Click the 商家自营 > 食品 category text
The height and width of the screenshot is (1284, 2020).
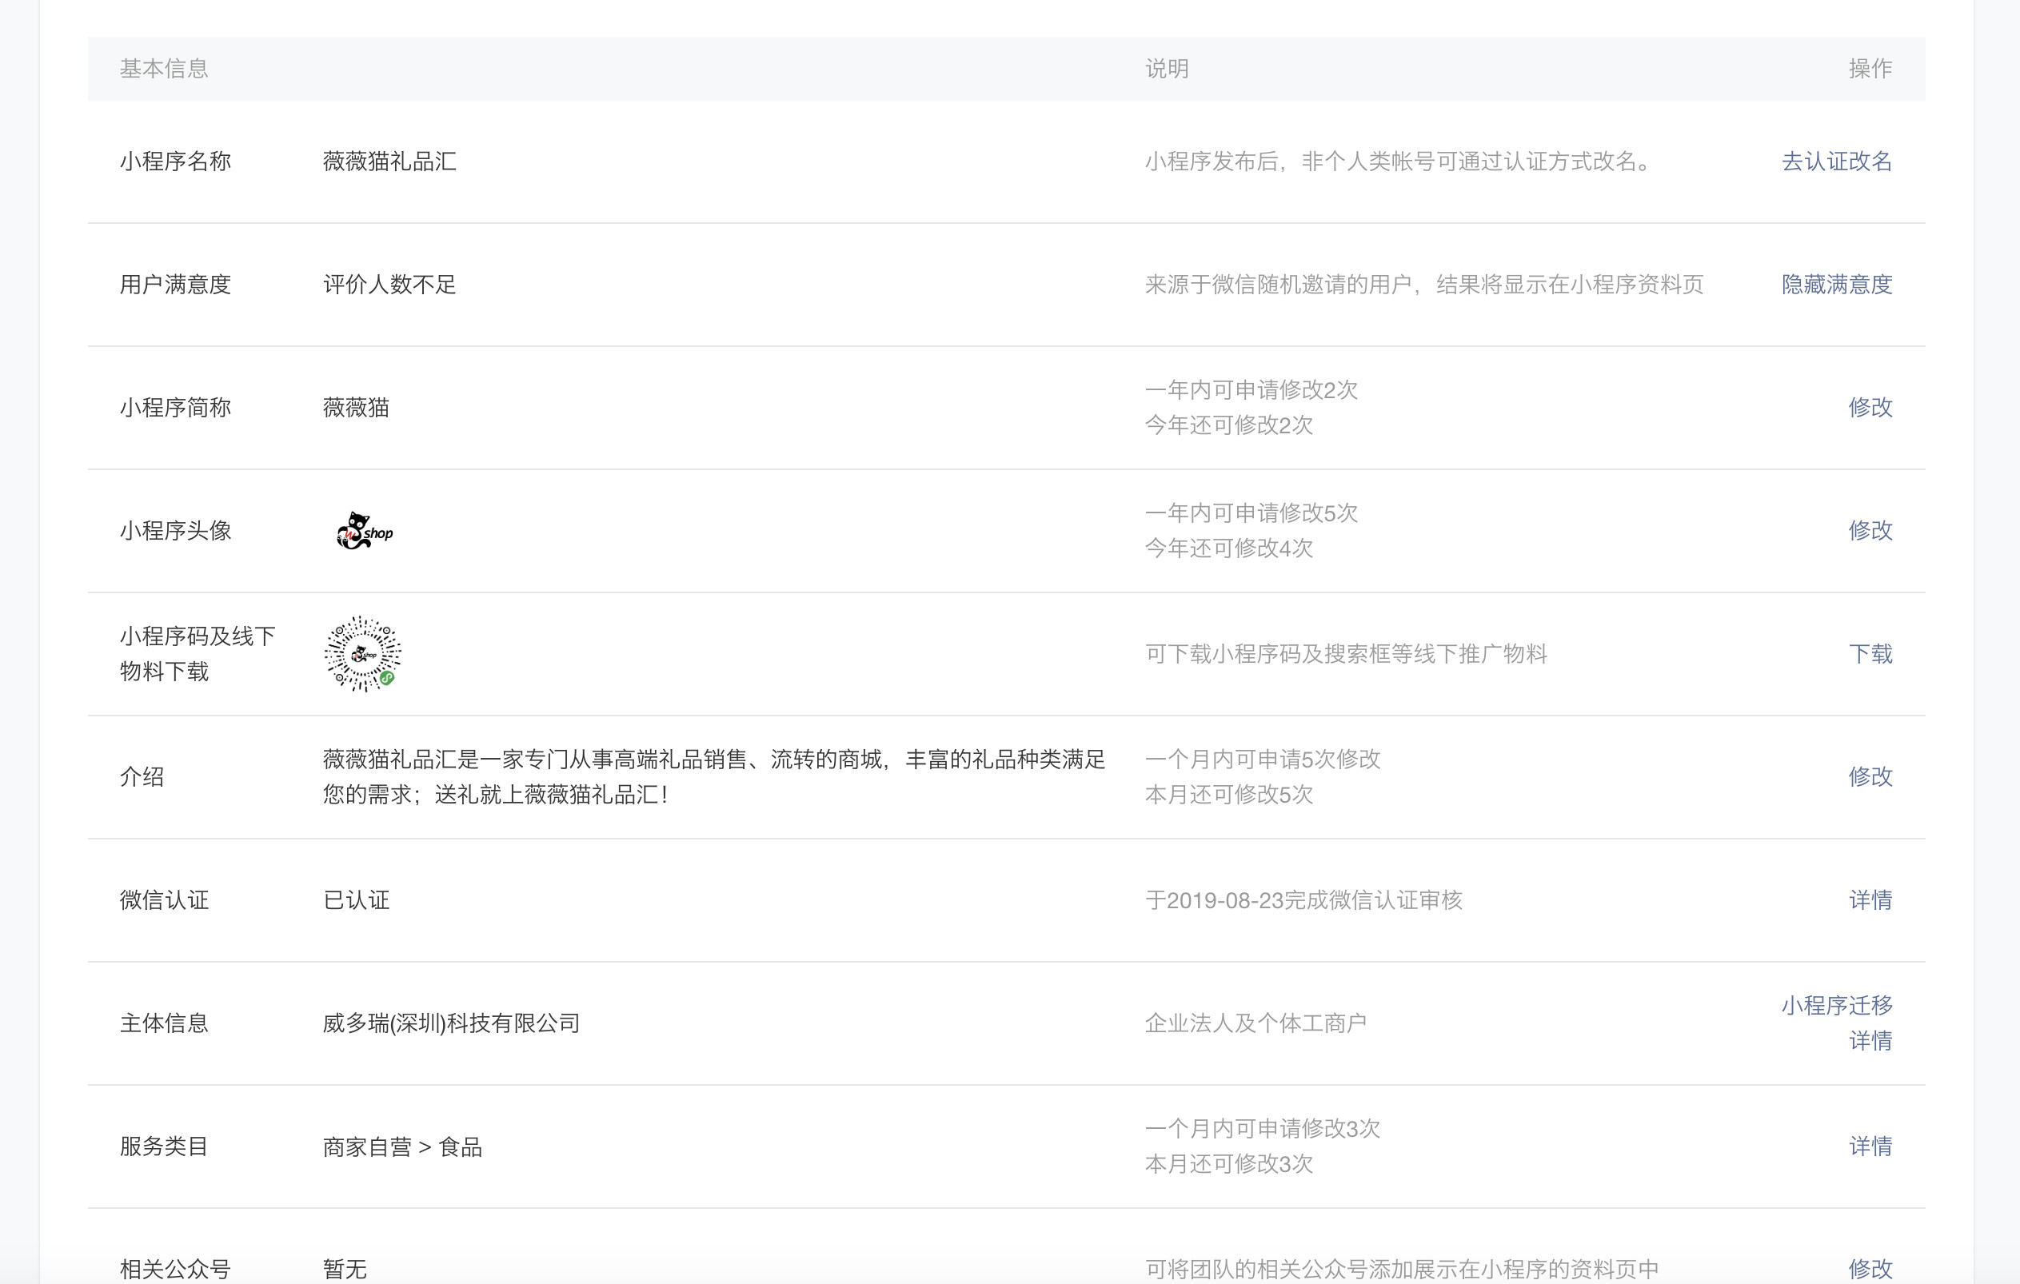(401, 1146)
